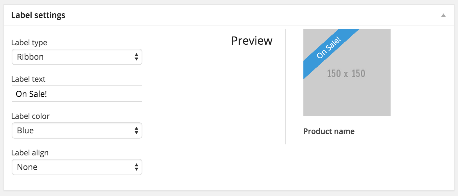Focus the Label text input field
The image size is (458, 196).
click(x=77, y=94)
